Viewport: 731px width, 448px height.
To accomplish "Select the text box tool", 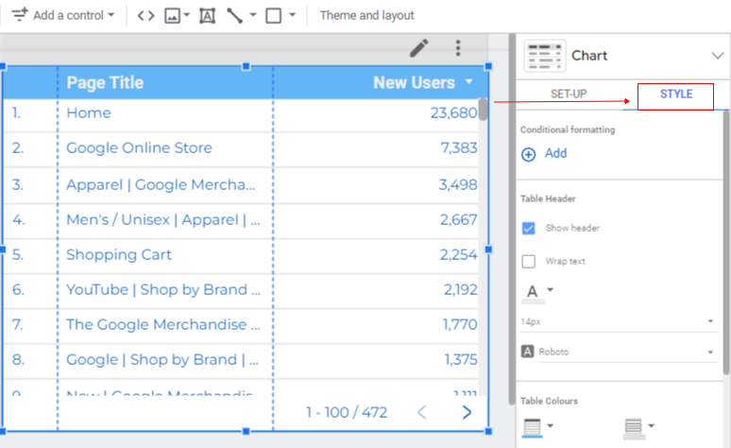I will tap(208, 16).
